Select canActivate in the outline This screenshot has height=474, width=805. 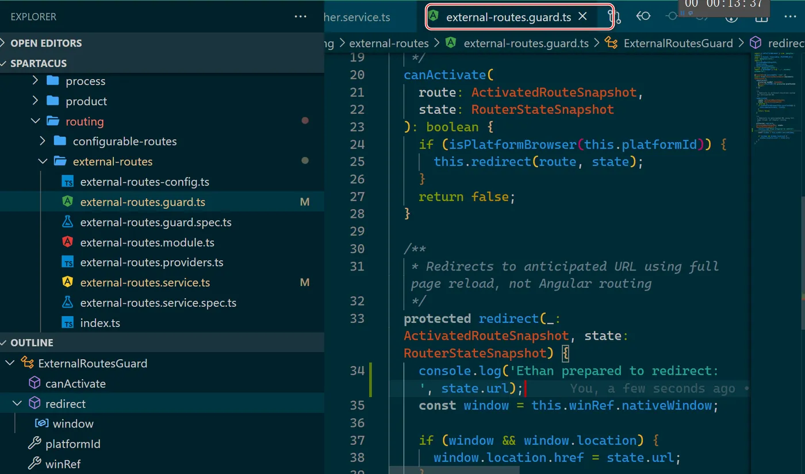click(75, 383)
